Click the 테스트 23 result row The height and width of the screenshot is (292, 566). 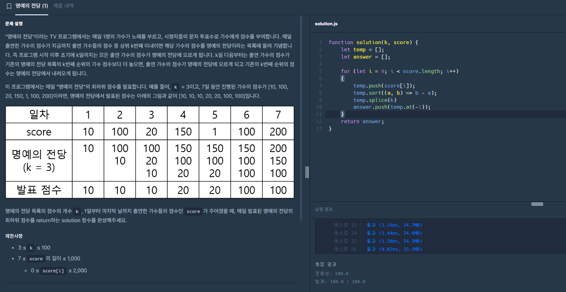point(378,225)
